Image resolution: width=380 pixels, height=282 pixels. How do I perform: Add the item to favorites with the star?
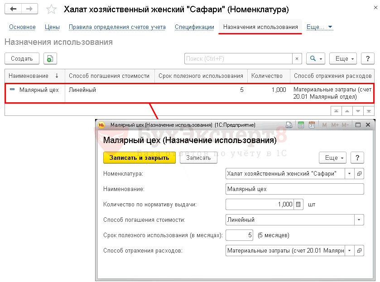click(52, 10)
